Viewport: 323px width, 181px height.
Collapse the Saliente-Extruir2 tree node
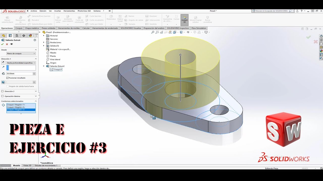(44, 66)
